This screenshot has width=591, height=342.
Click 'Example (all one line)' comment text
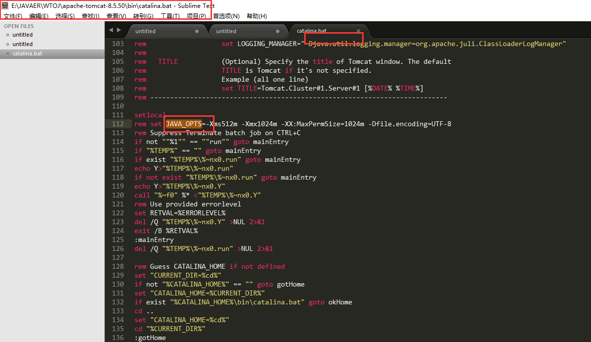coord(265,80)
